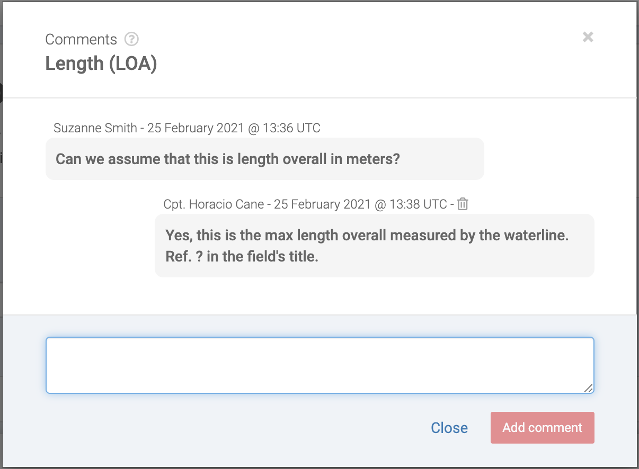639x469 pixels.
Task: Click the help question mark beside Comments
Action: pos(131,39)
